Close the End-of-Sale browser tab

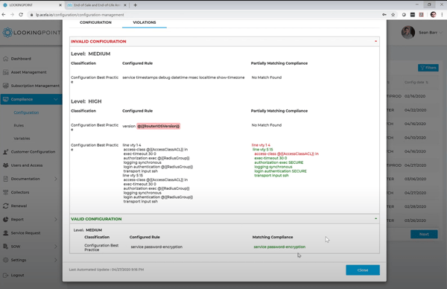point(125,5)
